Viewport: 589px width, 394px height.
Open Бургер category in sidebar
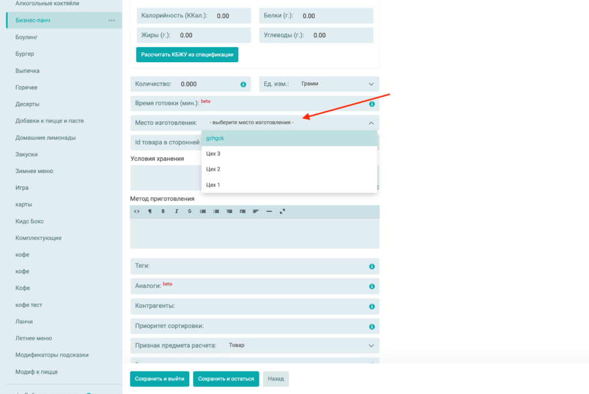pyautogui.click(x=25, y=53)
